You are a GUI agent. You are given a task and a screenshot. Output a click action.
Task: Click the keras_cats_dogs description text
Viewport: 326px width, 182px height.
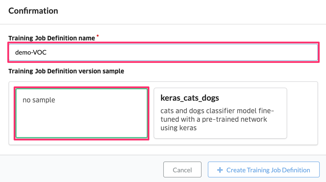217,119
